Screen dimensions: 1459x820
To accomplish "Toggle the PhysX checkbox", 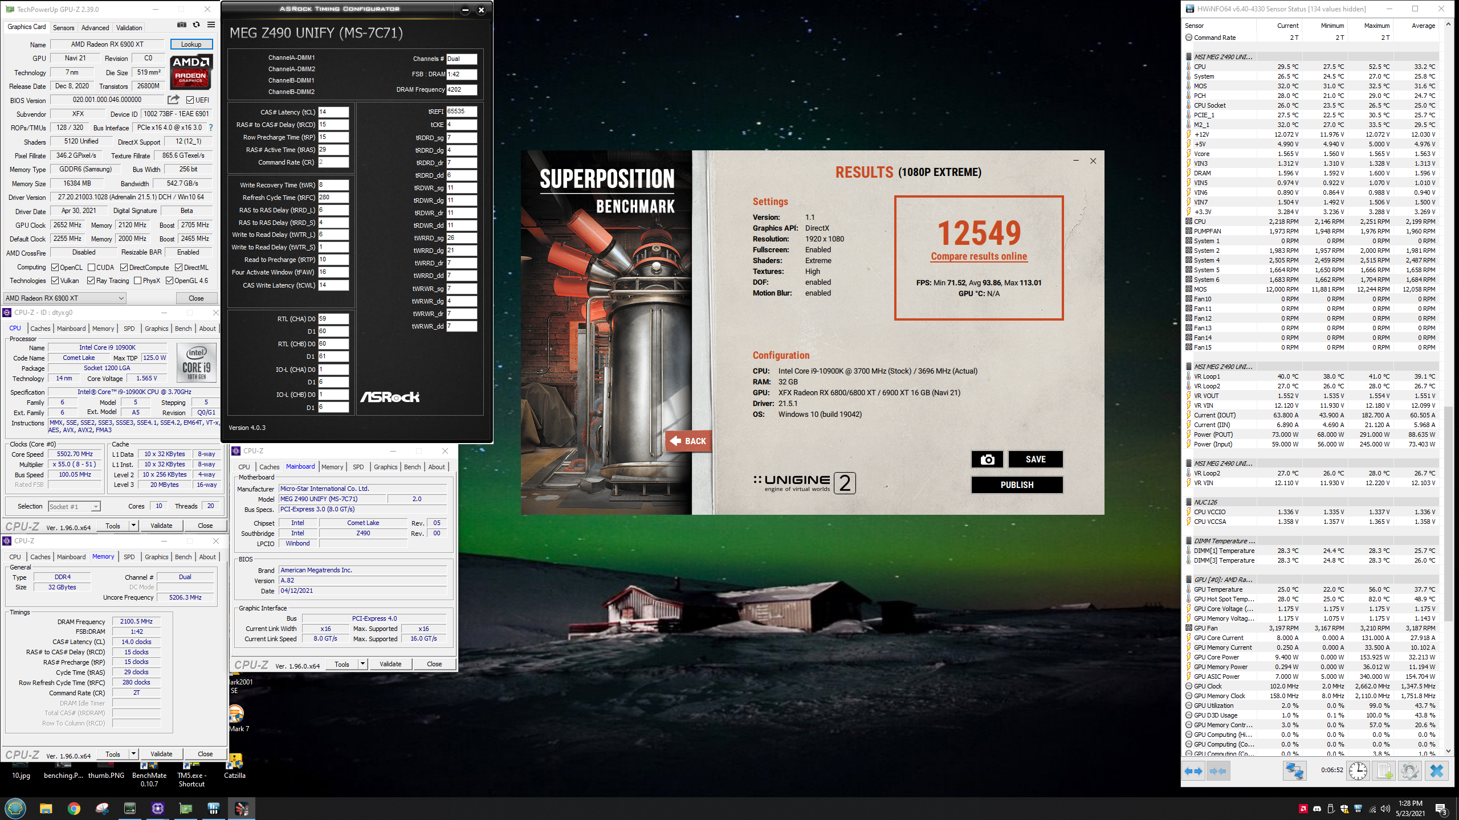I will [x=137, y=281].
